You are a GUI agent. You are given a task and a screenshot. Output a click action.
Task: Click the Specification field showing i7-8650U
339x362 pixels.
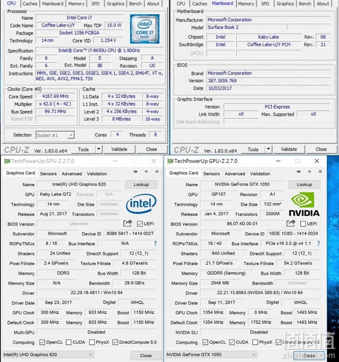(x=99, y=51)
